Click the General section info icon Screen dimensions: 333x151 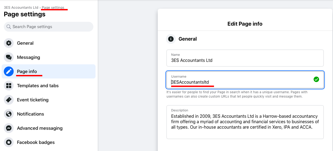(171, 39)
